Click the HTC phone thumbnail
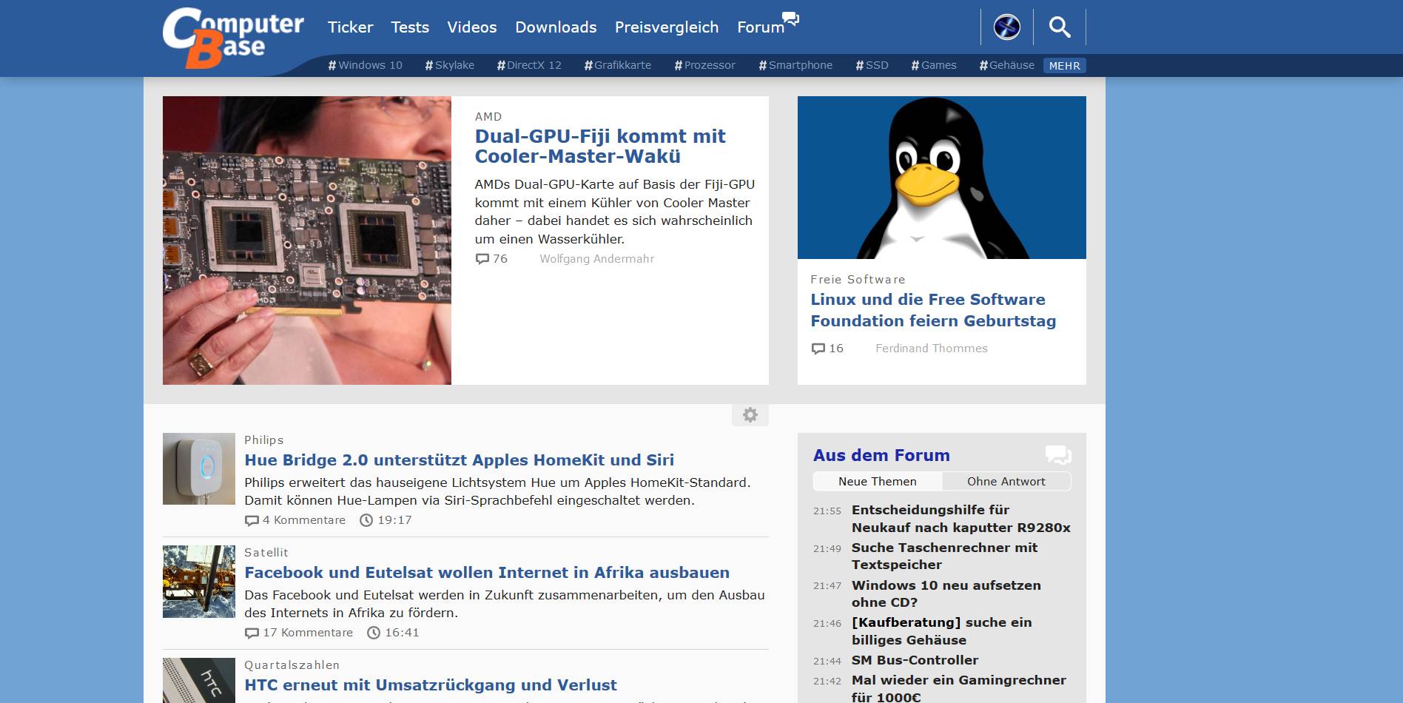 (x=199, y=681)
